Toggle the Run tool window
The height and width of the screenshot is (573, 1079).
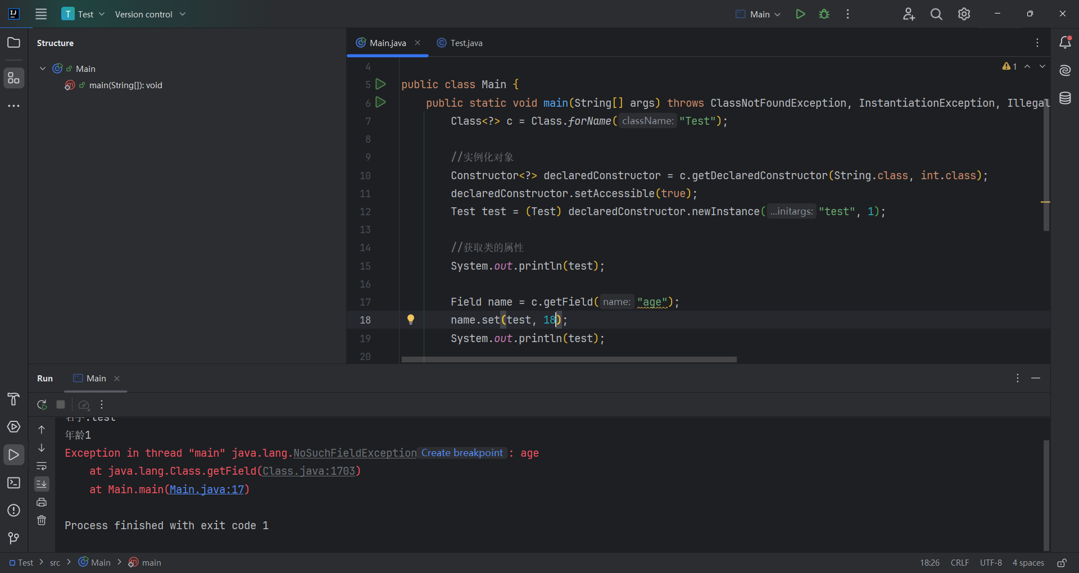(14, 455)
